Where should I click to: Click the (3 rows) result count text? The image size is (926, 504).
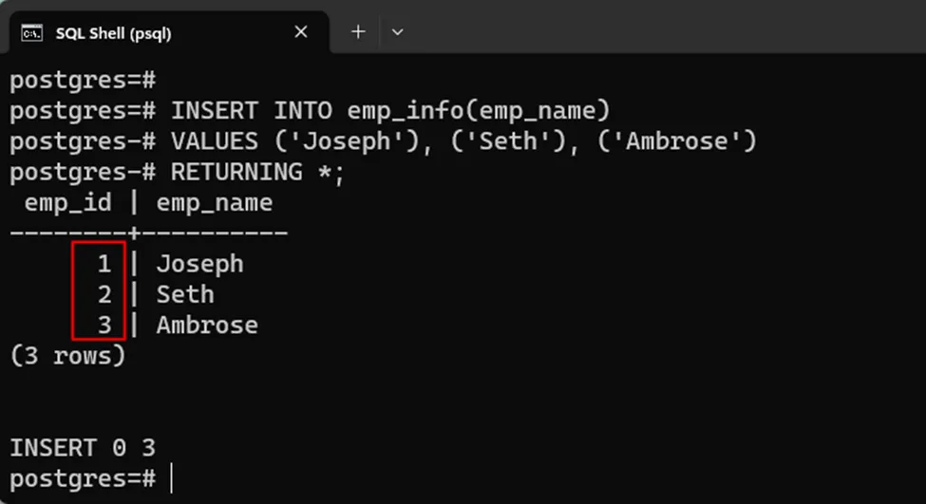(x=67, y=356)
